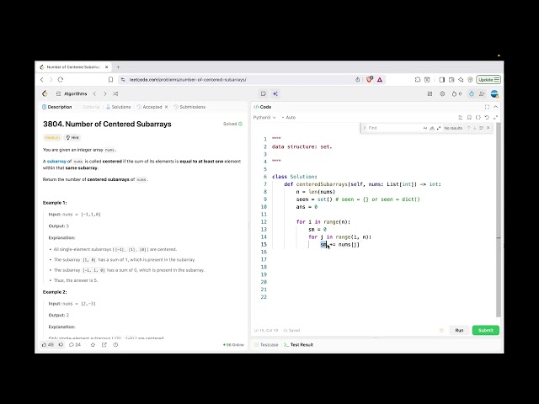The height and width of the screenshot is (404, 539).
Task: Open the user profile avatar
Action: [494, 93]
